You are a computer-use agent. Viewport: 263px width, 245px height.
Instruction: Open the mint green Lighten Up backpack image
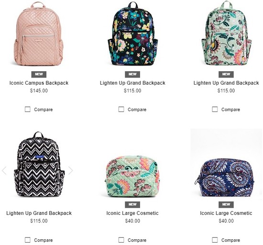[x=226, y=33]
